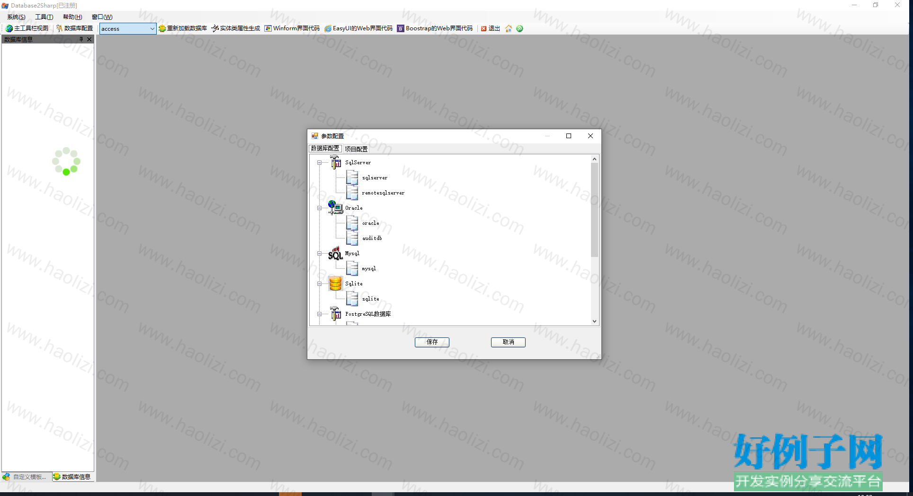Click the PostgreSQL数据库 hammer icon
This screenshot has height=496, width=913.
pos(335,314)
